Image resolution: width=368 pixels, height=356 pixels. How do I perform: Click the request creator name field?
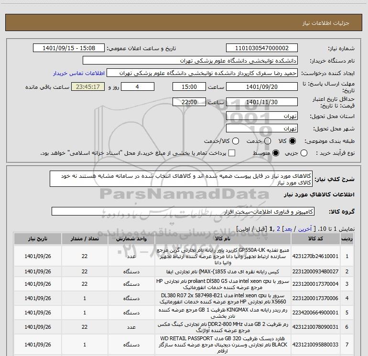(x=202, y=73)
